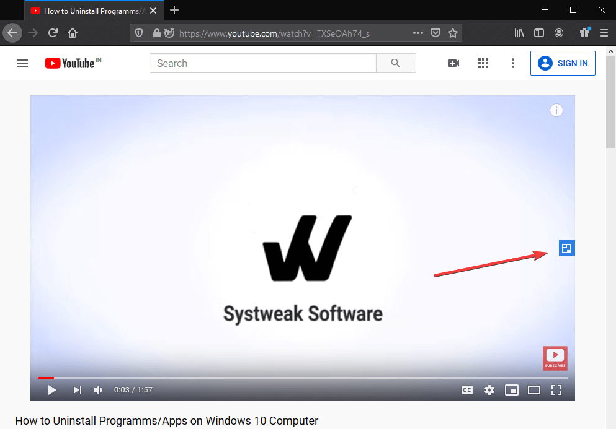Click the SIGN IN button
Viewport: 616px width, 429px height.
click(x=563, y=63)
